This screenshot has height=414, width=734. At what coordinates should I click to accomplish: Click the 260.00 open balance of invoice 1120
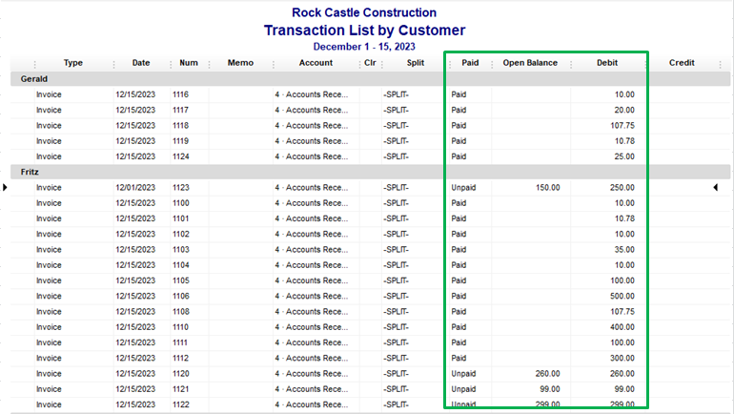548,373
